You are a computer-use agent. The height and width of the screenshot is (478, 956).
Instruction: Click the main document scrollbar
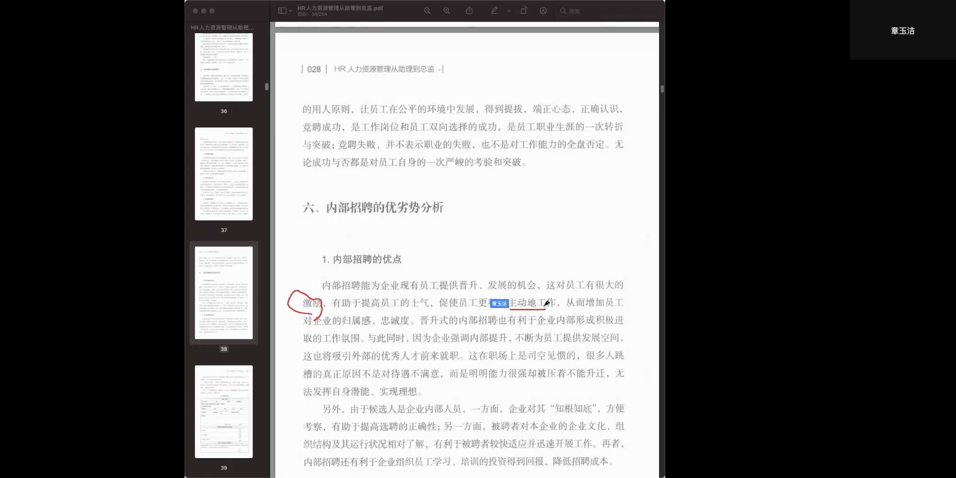point(662,89)
